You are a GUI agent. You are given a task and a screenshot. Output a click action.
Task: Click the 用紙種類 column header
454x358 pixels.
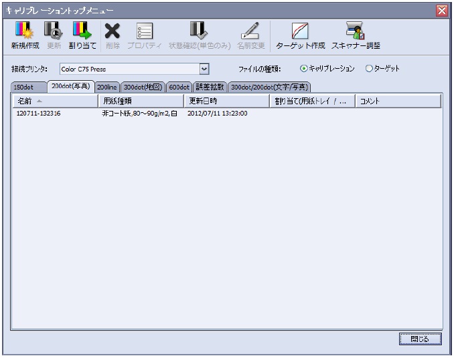point(141,101)
